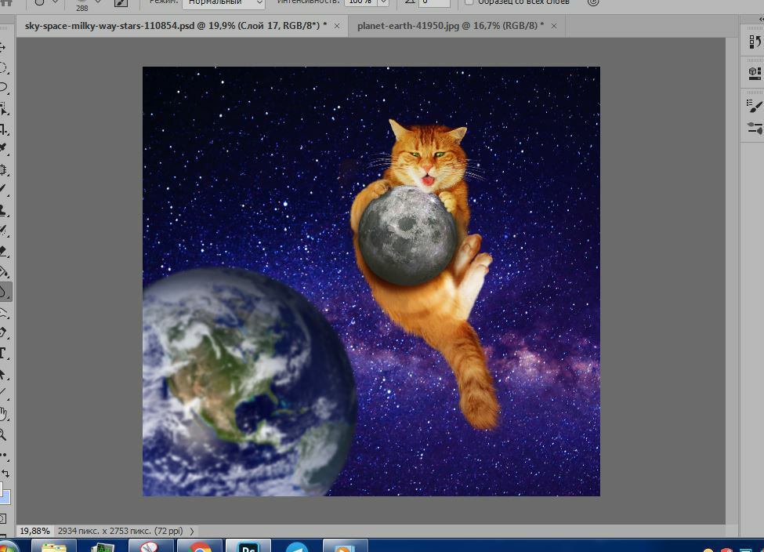Open the three-dots Edit Toolbar menu

[x=3, y=455]
